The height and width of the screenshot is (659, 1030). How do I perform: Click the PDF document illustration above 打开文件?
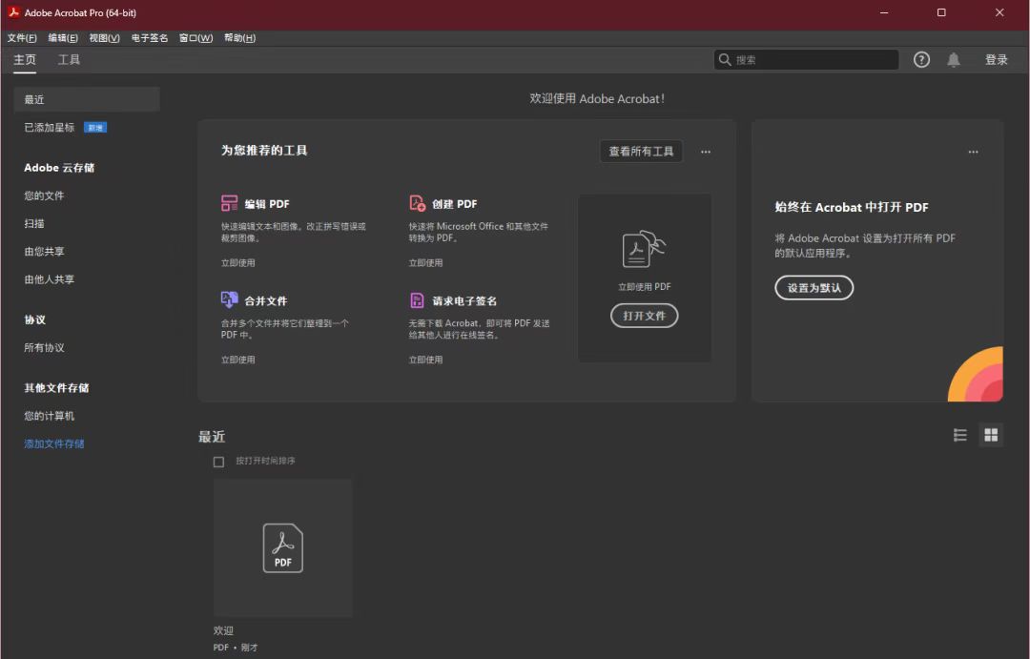point(644,248)
